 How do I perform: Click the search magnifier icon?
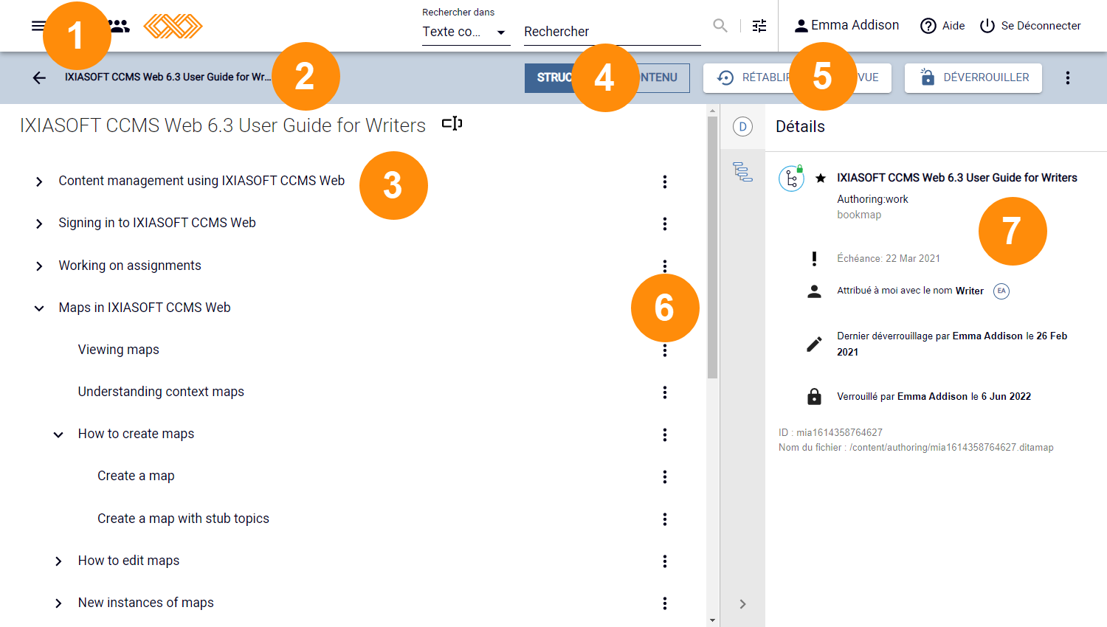(x=720, y=26)
